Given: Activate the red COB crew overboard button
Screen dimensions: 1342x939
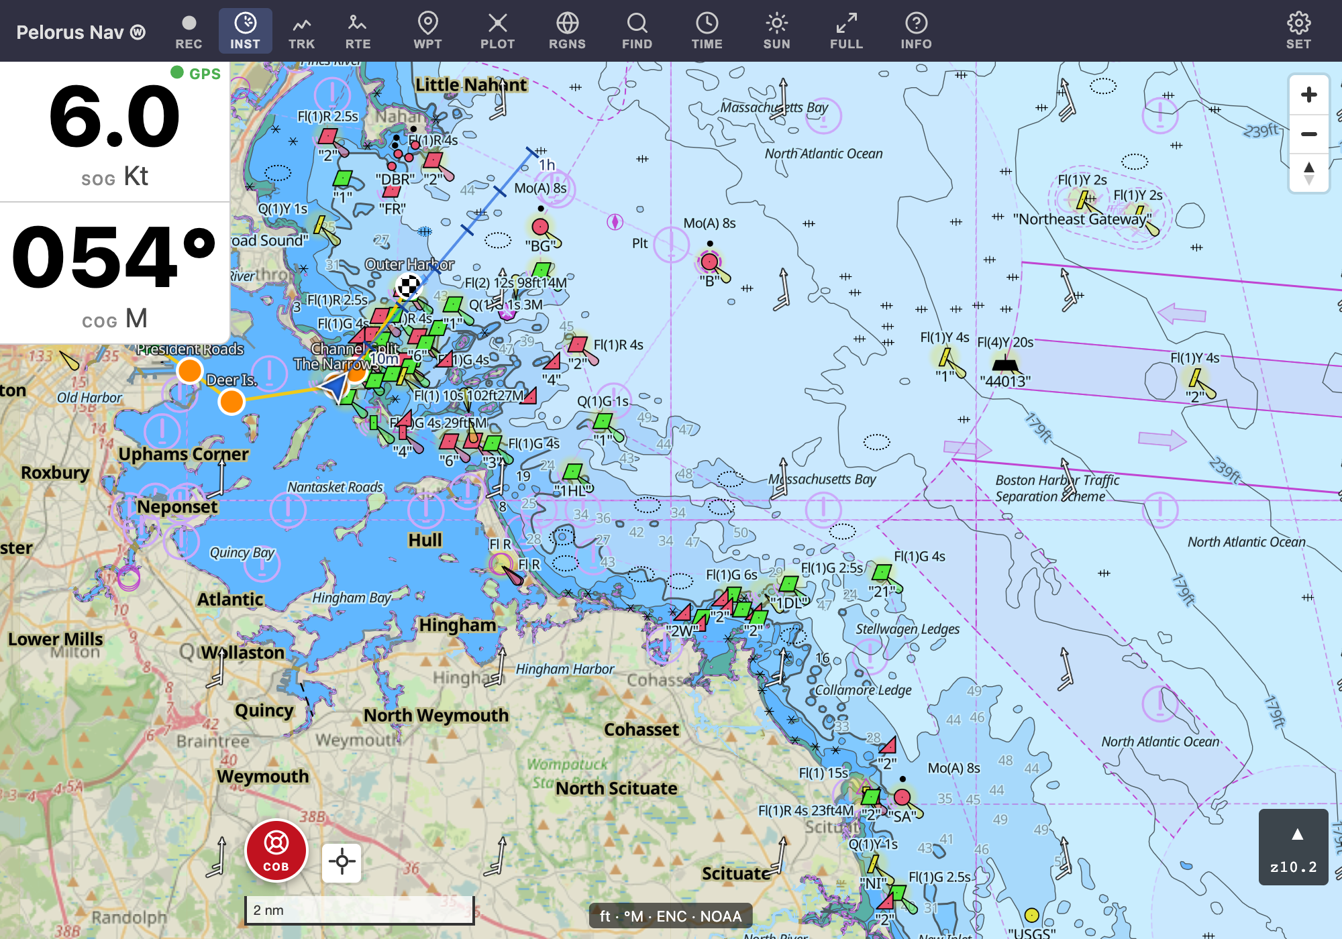Looking at the screenshot, I should [276, 850].
